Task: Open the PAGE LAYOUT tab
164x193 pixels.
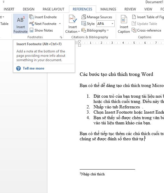Action: 53,9
